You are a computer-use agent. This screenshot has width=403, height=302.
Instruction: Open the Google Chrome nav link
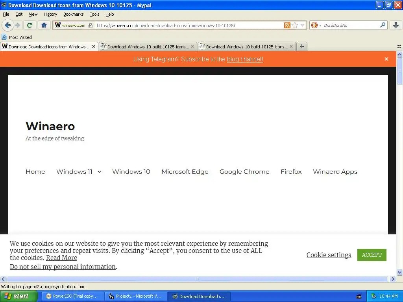click(x=244, y=171)
